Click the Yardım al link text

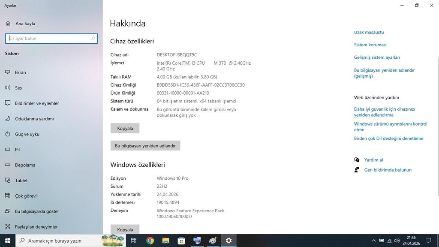(x=373, y=160)
